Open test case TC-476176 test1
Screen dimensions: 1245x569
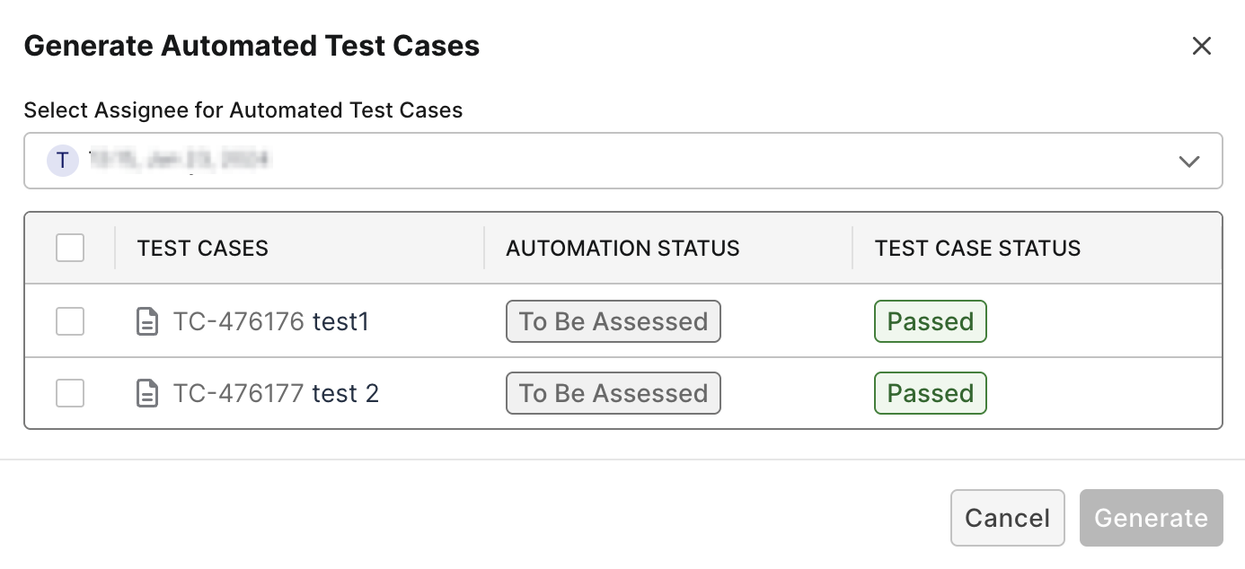pos(271,321)
